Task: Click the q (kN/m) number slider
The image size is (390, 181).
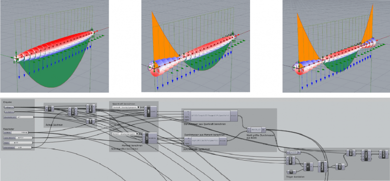Action: coord(16,132)
